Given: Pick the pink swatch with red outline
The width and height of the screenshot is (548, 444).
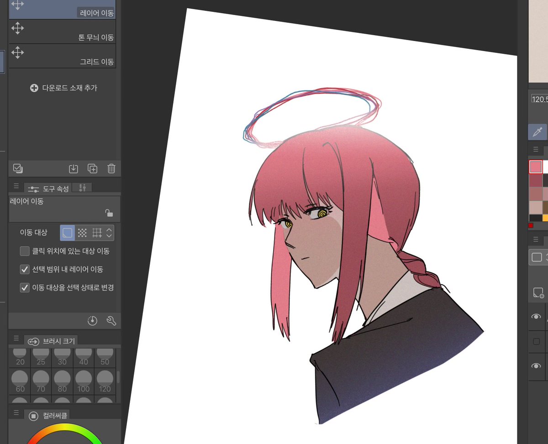Looking at the screenshot, I should pos(536,167).
